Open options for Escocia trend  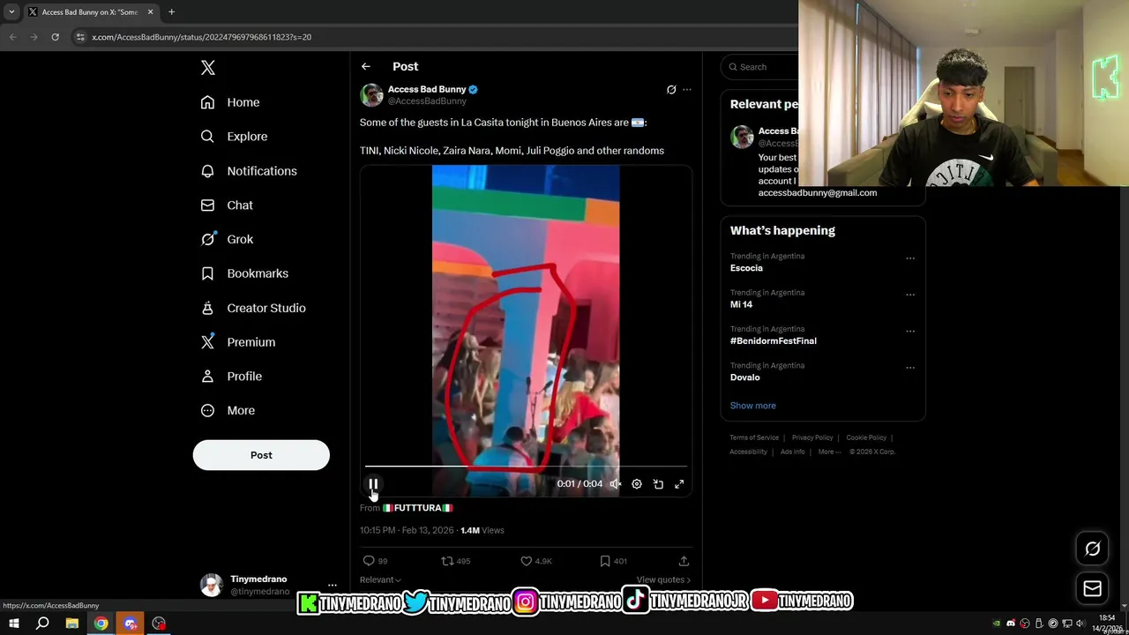[x=910, y=258]
